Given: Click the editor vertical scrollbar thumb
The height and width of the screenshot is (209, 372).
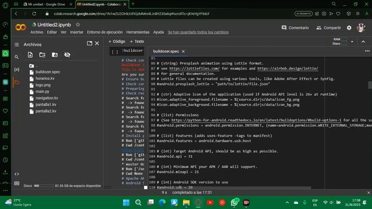Looking at the screenshot, I should [370, 85].
